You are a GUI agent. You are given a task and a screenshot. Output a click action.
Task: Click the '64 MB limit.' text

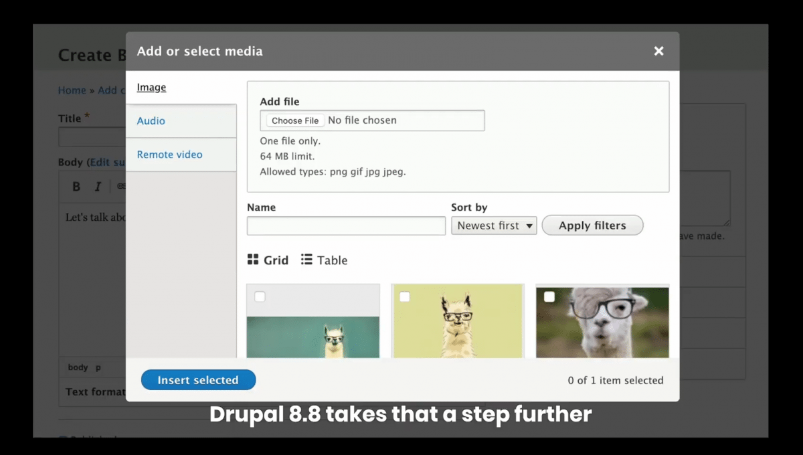tap(287, 157)
